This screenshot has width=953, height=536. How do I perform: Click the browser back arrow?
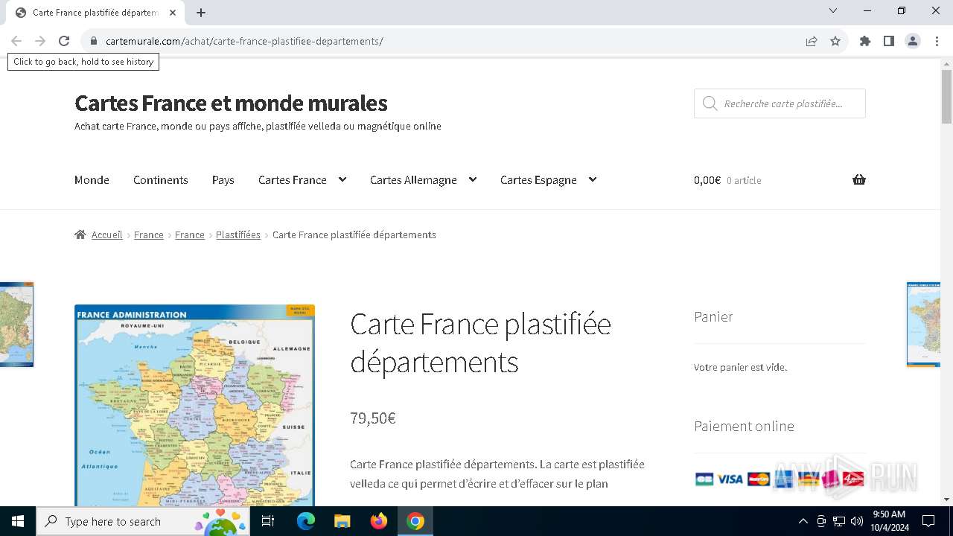(x=16, y=41)
